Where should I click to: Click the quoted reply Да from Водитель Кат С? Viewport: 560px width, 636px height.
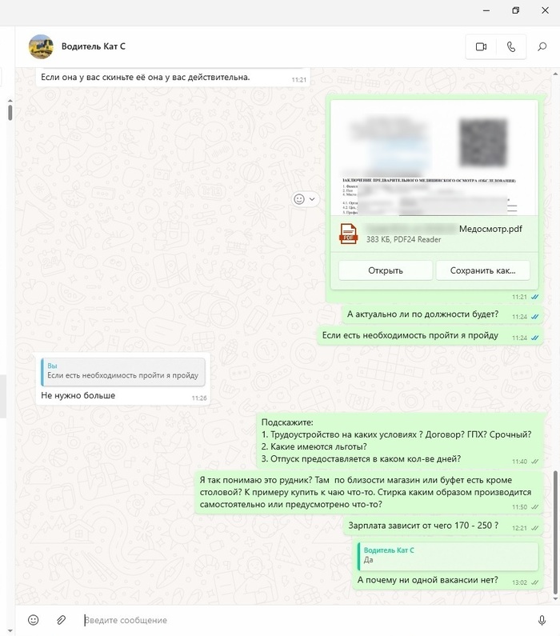pyautogui.click(x=448, y=555)
